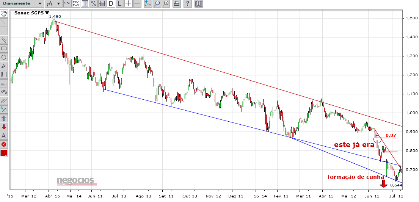The image size is (419, 202).
Task: Expand the candlestick chart type dropdown
Action: click(53, 3)
